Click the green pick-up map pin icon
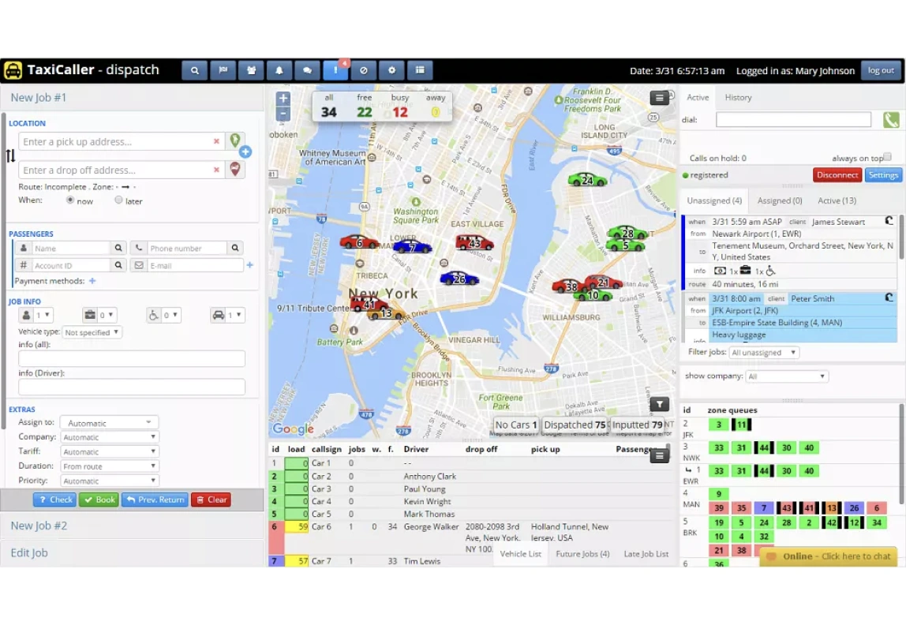Image resolution: width=906 pixels, height=625 pixels. pyautogui.click(x=235, y=140)
